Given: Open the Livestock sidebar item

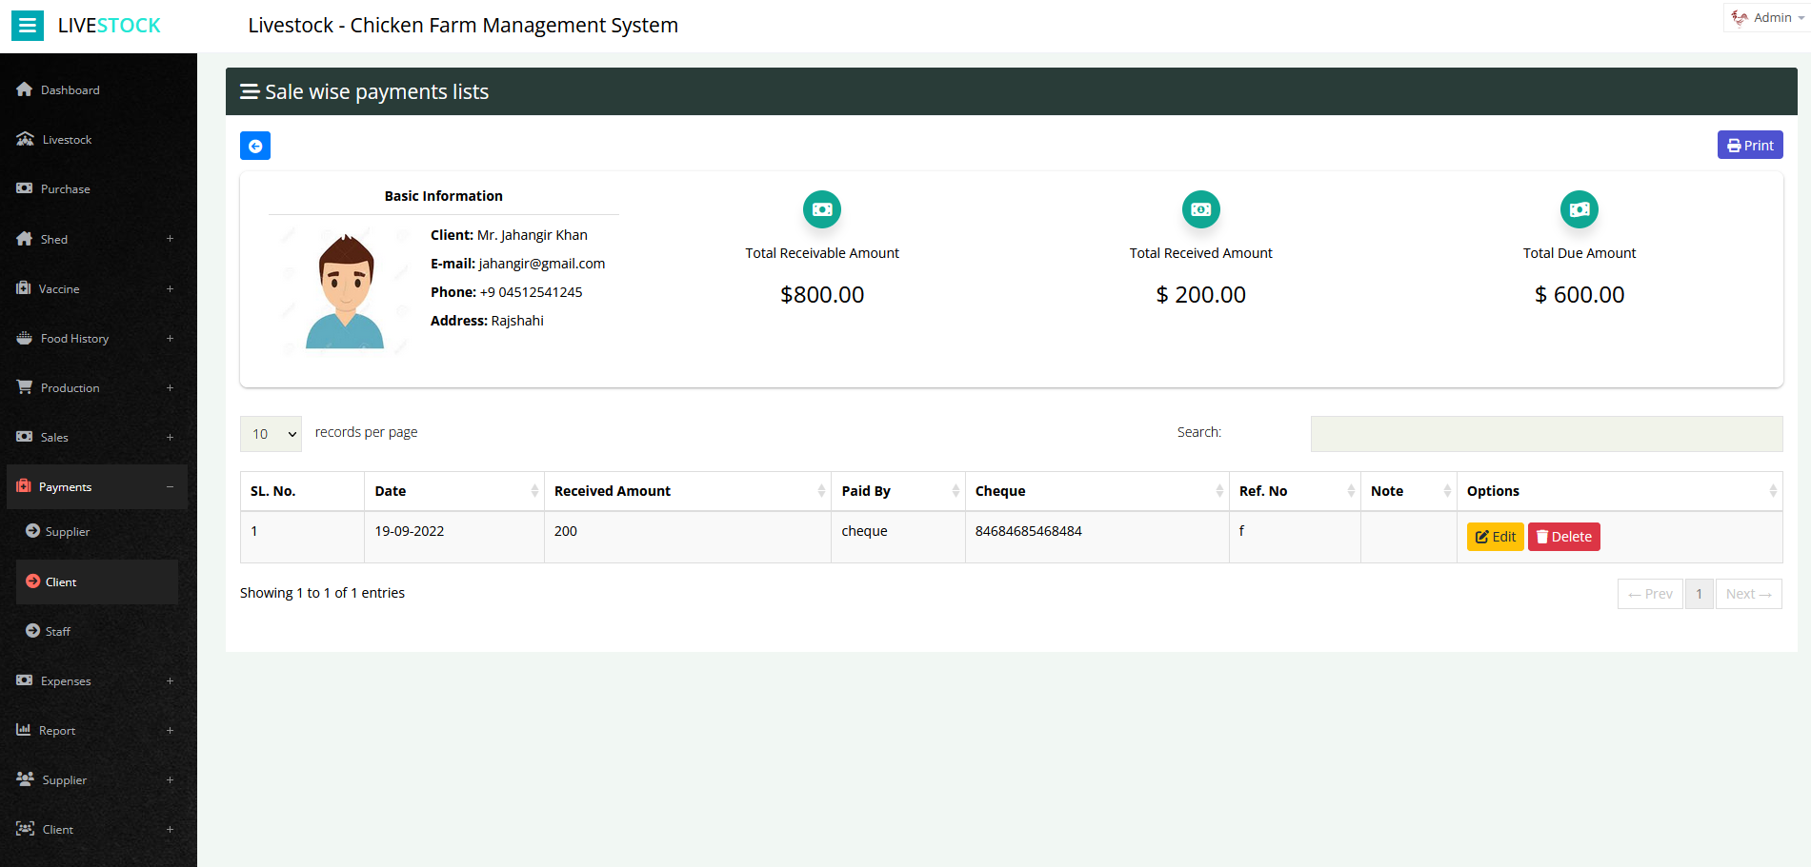Looking at the screenshot, I should click(x=67, y=140).
